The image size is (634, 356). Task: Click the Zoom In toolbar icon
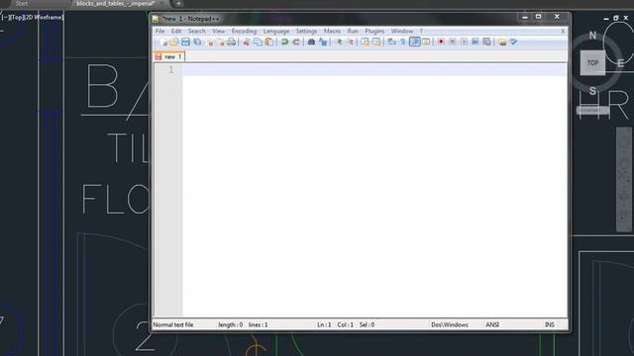(x=339, y=42)
